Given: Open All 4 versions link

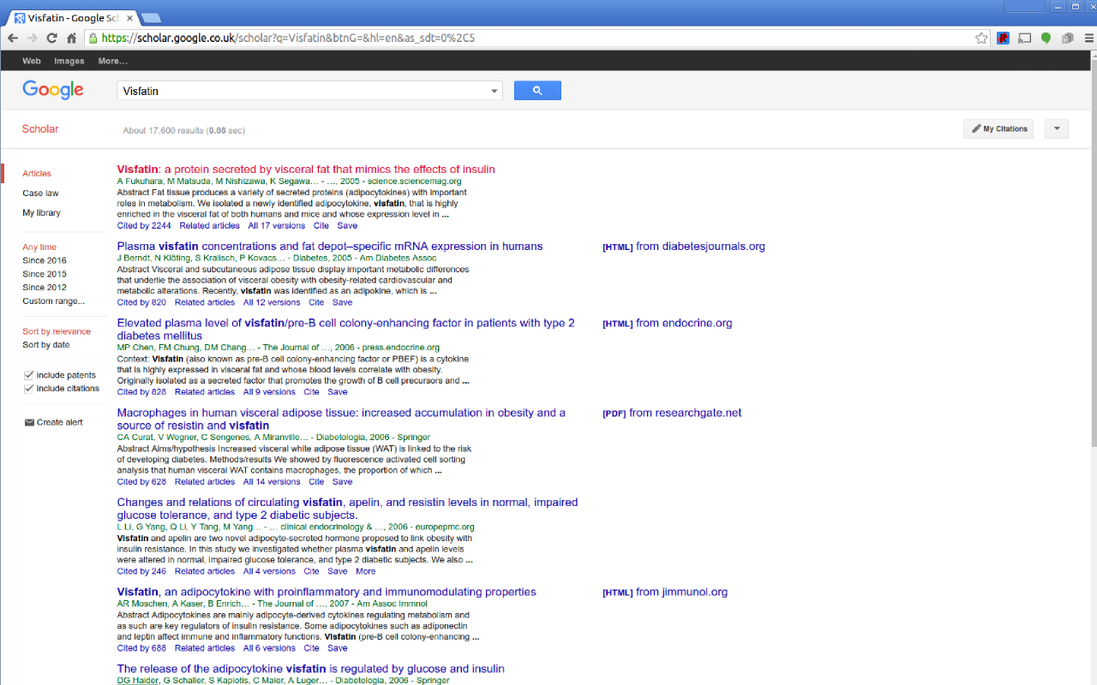Looking at the screenshot, I should [269, 571].
